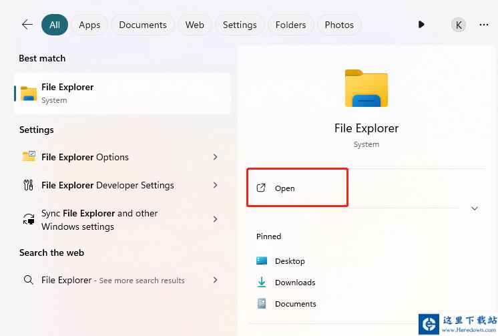The height and width of the screenshot is (336, 498).
Task: Click the File Explorer folder icon in best match
Action: tap(29, 94)
